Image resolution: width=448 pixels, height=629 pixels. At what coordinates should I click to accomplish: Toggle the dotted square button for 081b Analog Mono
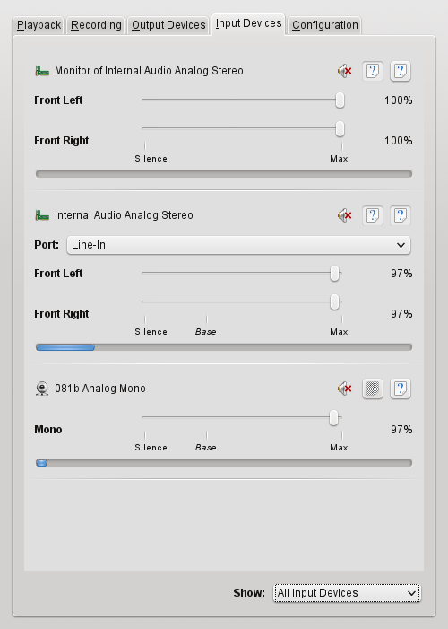[373, 389]
